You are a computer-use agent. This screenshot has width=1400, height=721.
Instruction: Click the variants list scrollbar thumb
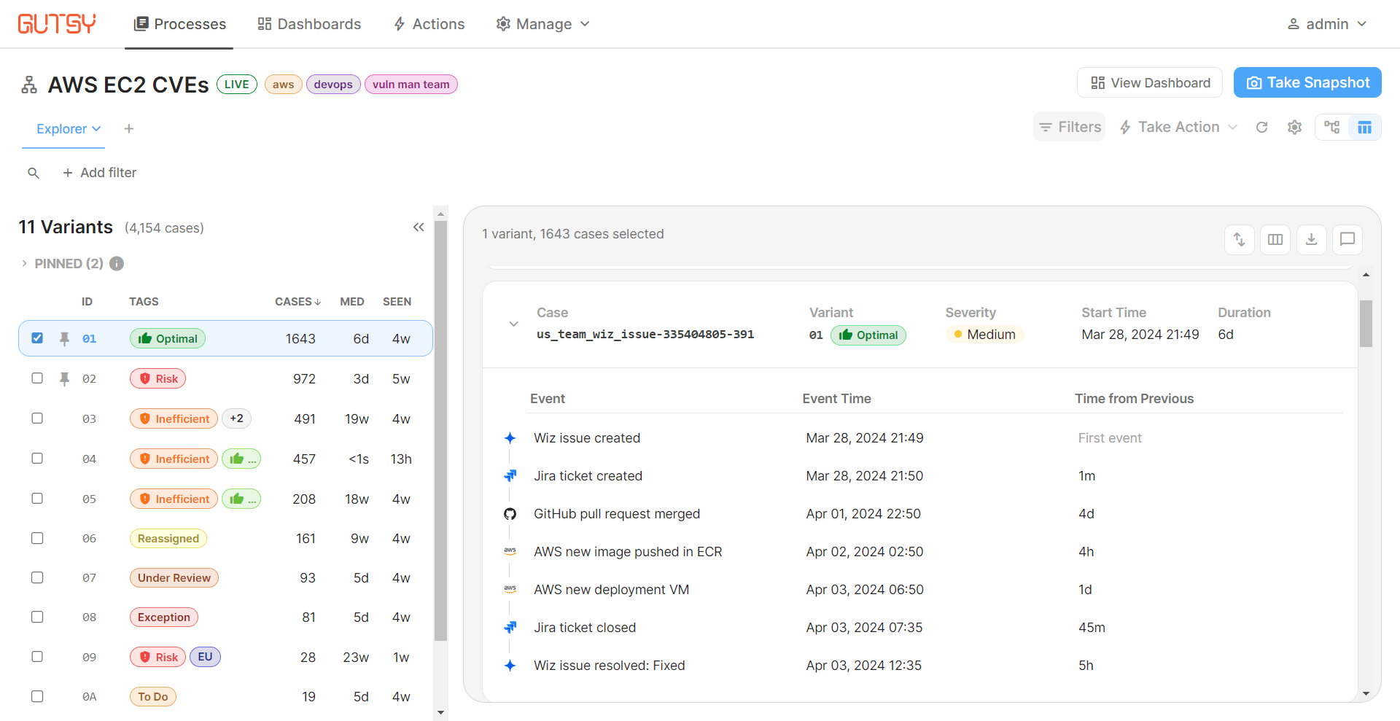(440, 430)
